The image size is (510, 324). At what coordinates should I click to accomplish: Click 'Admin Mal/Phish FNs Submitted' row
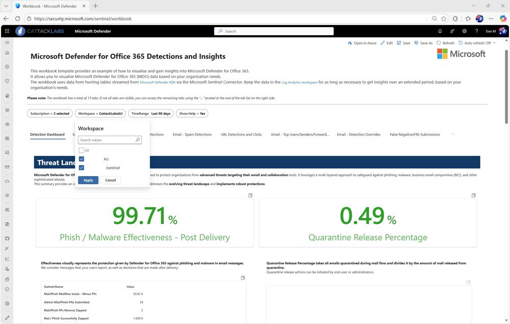click(x=143, y=302)
